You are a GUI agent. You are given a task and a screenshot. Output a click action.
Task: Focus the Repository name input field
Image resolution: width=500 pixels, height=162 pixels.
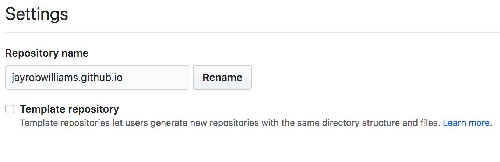(97, 77)
